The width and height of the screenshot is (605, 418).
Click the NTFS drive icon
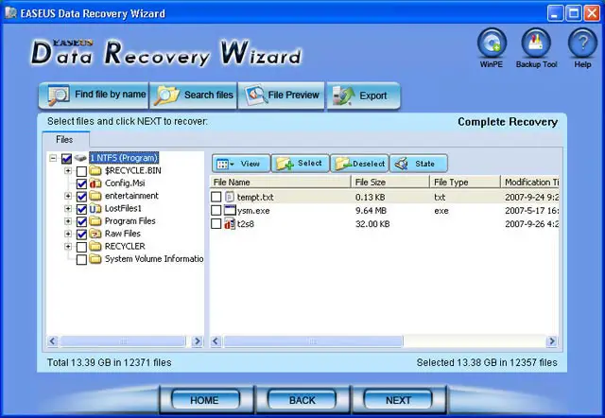tap(80, 158)
